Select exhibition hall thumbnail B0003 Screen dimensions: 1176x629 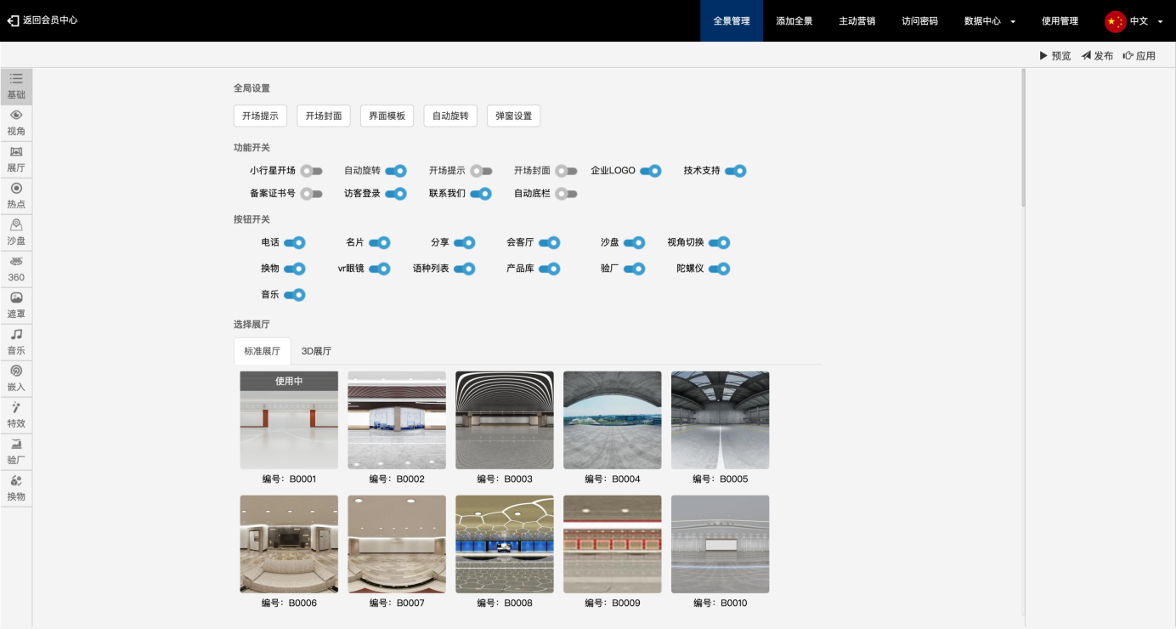(x=504, y=420)
